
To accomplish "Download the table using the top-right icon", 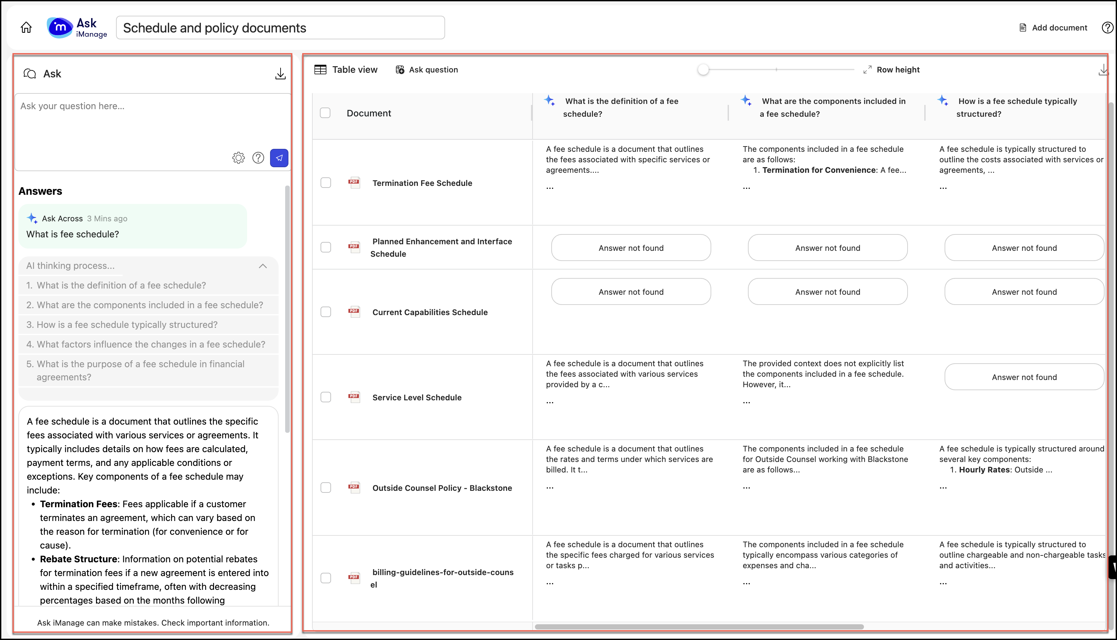I will pyautogui.click(x=1103, y=70).
